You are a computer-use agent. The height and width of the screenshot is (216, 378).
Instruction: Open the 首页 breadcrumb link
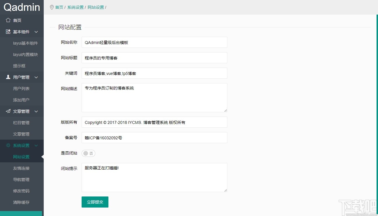(59, 7)
